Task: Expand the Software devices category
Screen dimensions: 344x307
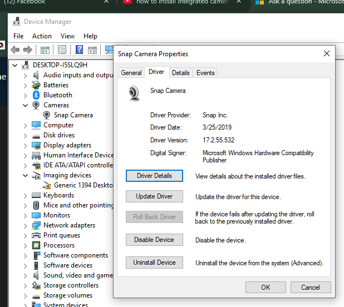Action: click(26, 266)
